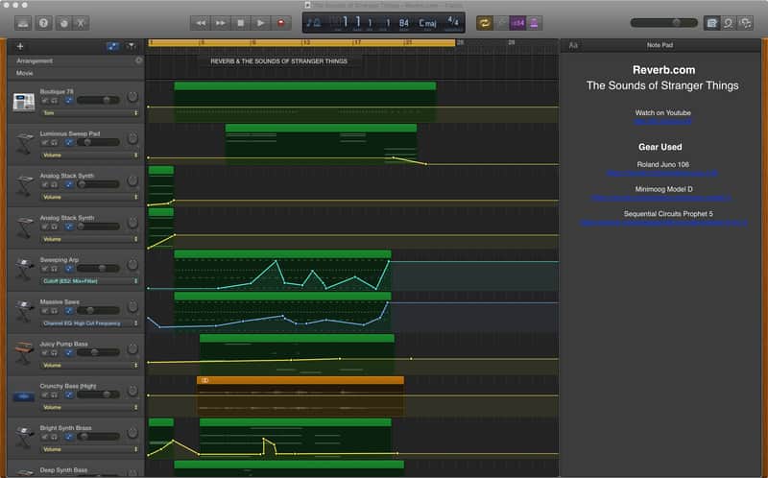Adjust the Boutique 78 track volume slider
The width and height of the screenshot is (768, 478).
[x=98, y=100]
